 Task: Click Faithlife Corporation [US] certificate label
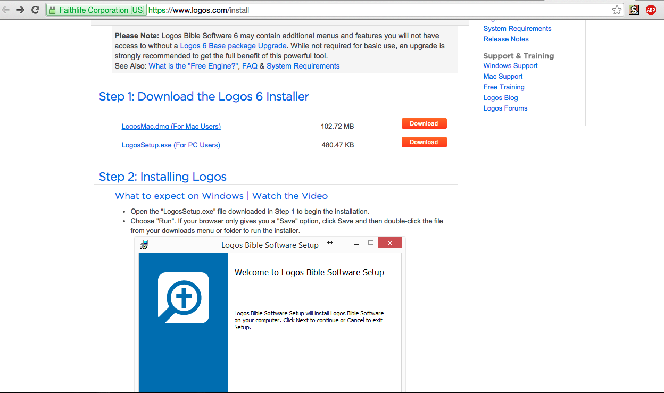click(x=102, y=10)
